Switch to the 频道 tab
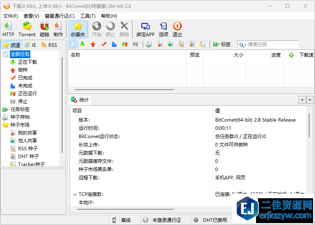315x225 pixels. pos(12,45)
